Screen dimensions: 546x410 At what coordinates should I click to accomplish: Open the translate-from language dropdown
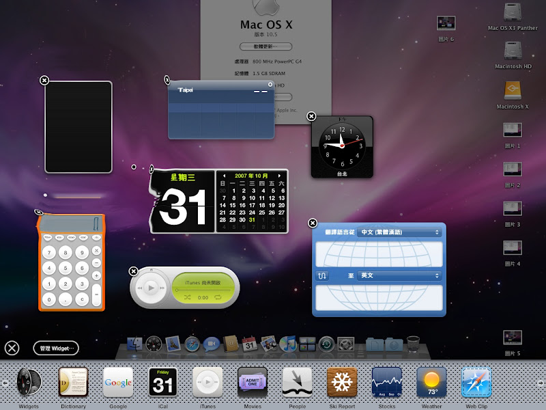399,232
